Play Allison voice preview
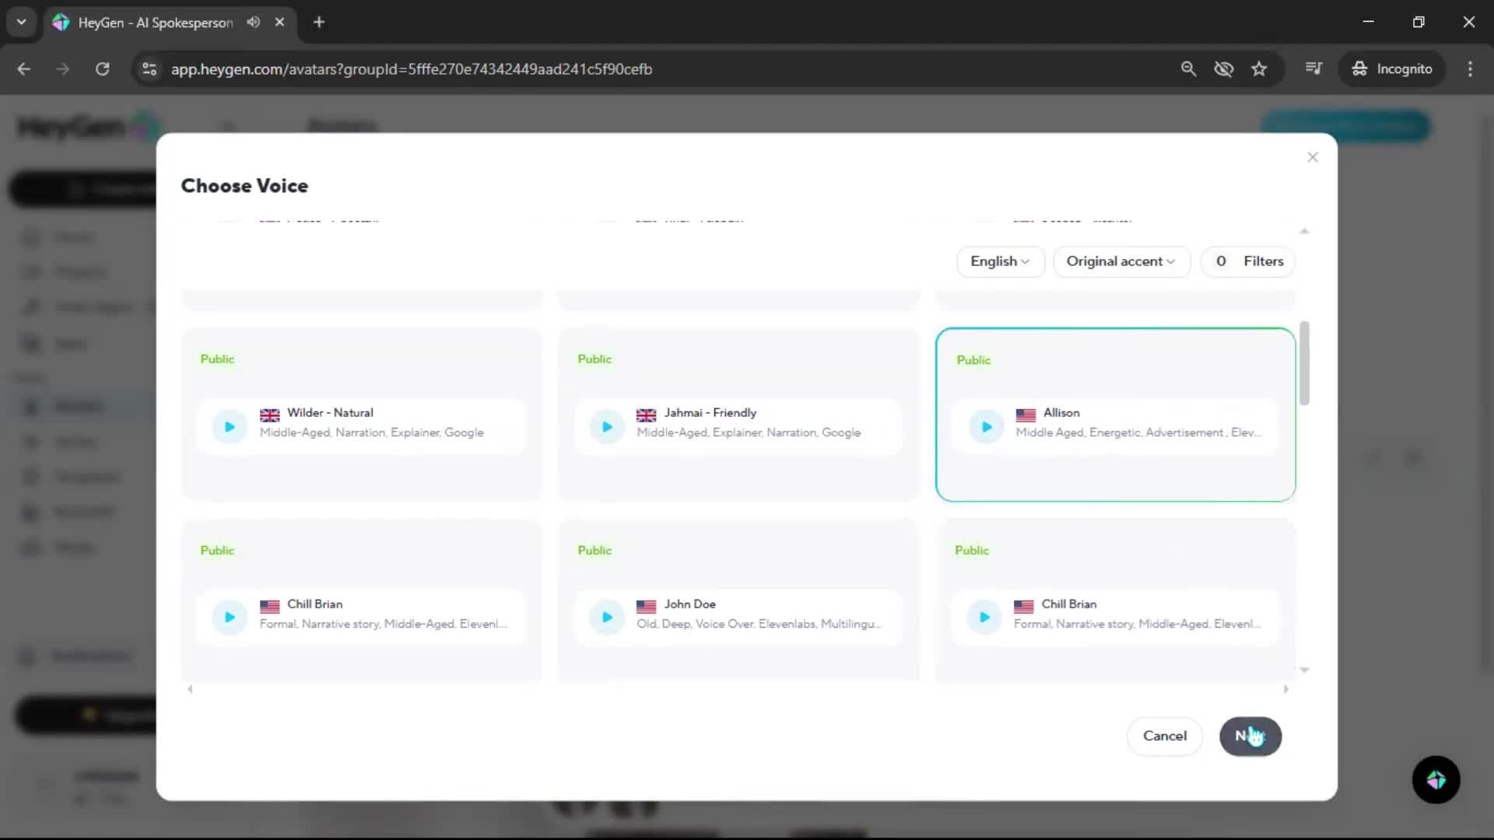This screenshot has width=1494, height=840. point(986,426)
